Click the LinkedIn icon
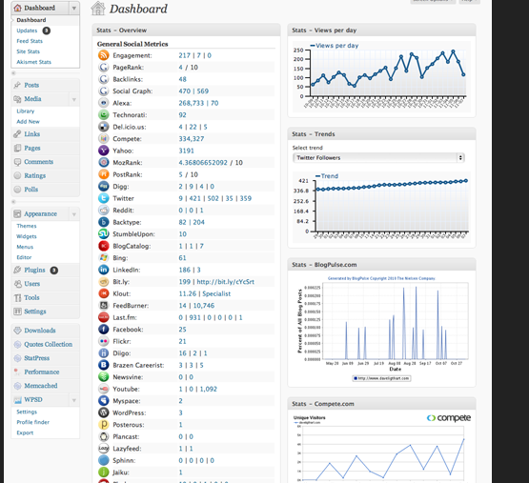 (x=104, y=270)
